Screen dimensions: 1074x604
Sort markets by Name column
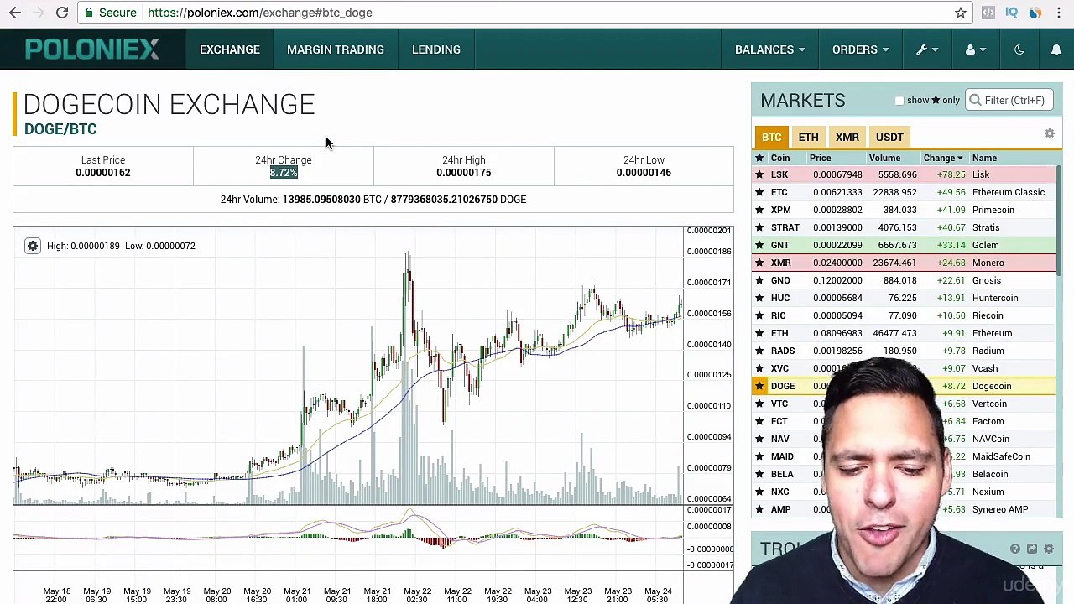tap(984, 158)
